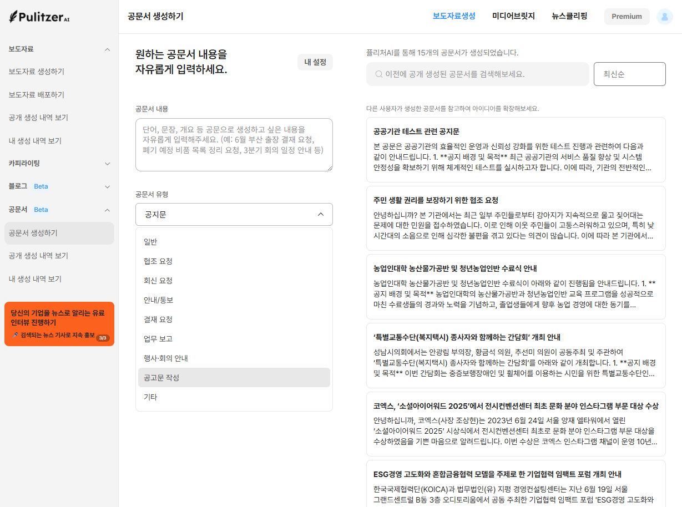Choose 공고문 작성 option

pos(161,378)
